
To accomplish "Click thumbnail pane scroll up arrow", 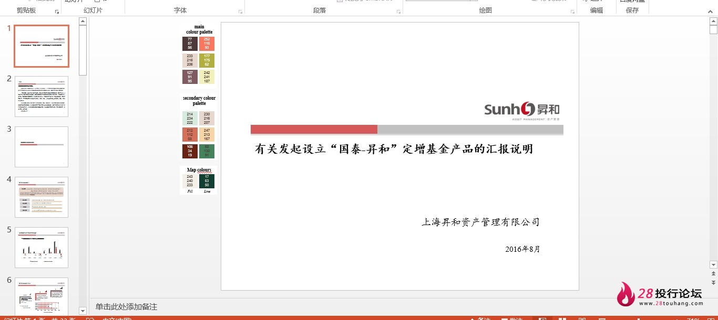I will point(83,22).
